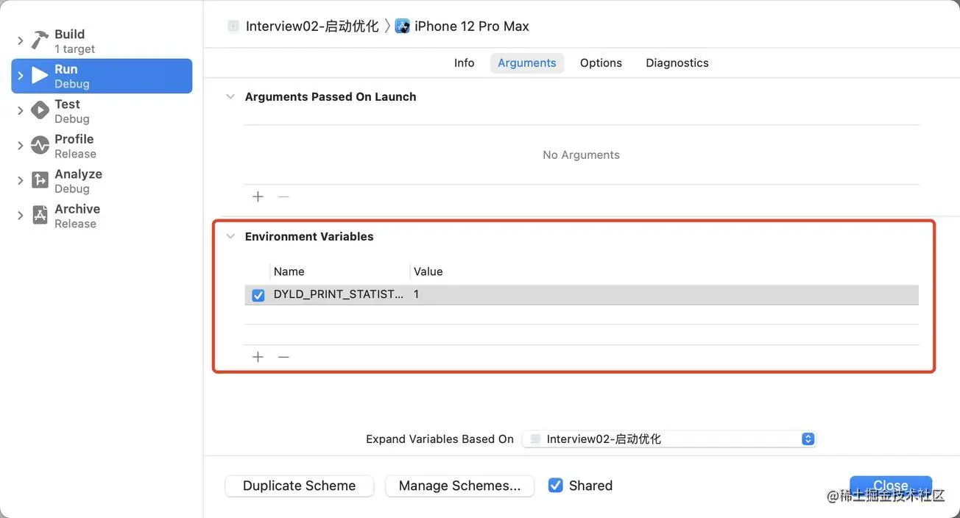Select the Run play icon
This screenshot has height=518, width=960.
pyautogui.click(x=40, y=76)
